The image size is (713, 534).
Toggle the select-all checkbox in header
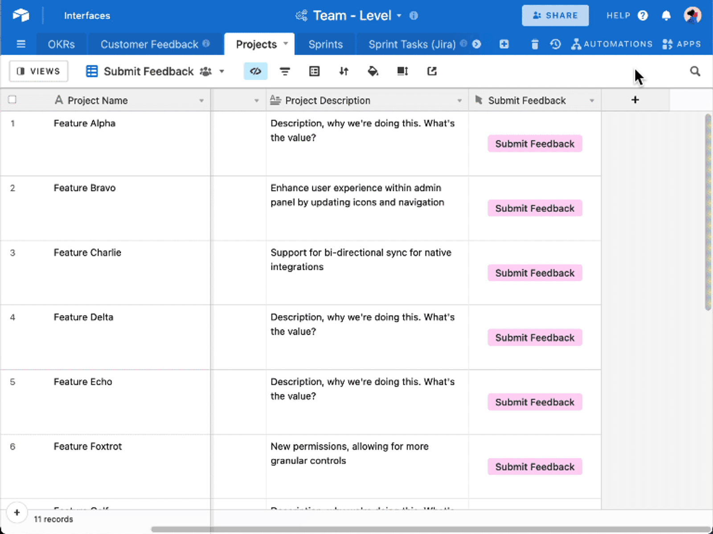point(12,100)
